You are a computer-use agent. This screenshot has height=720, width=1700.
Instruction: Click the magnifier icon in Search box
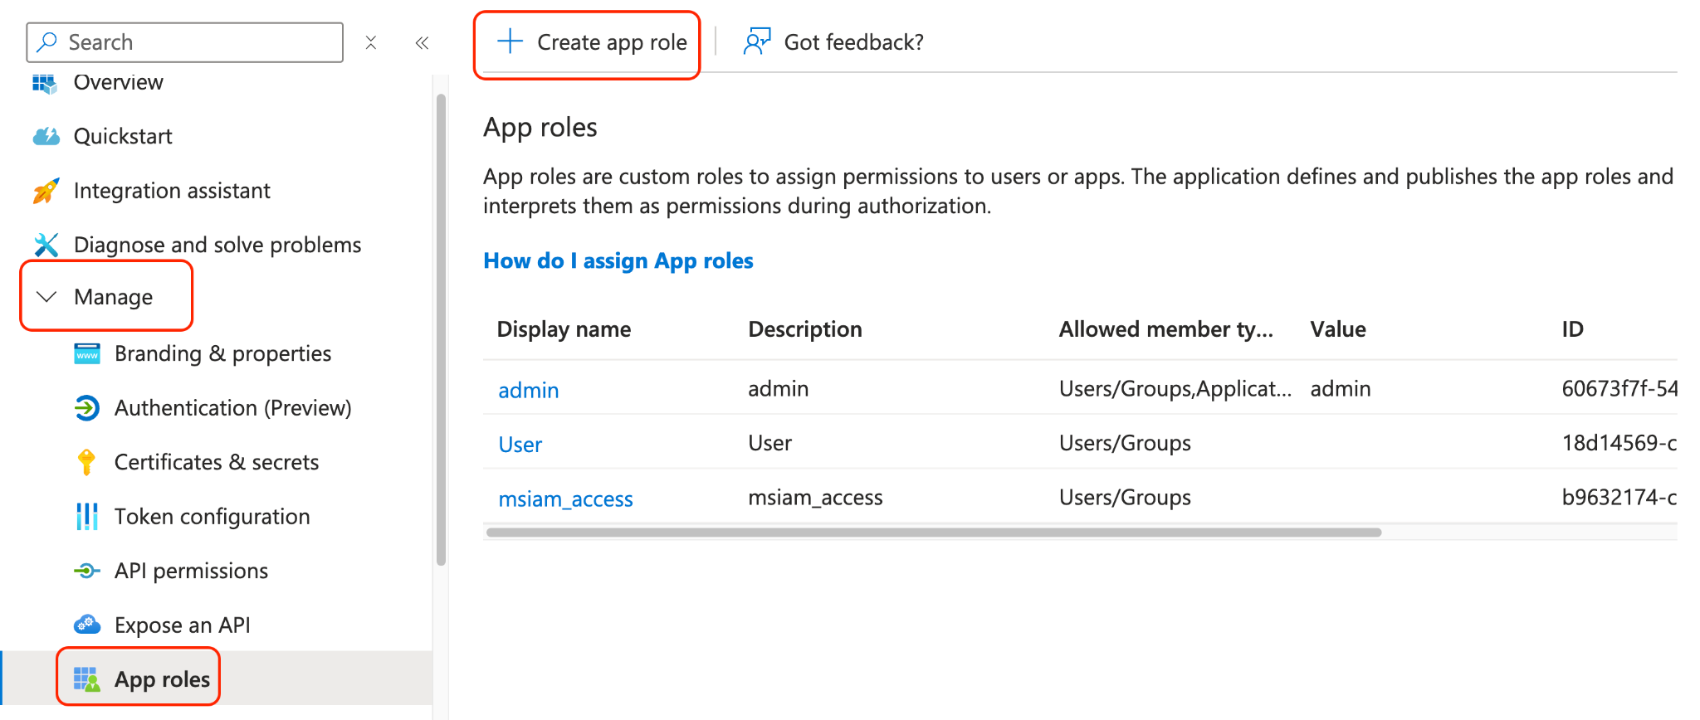(47, 41)
